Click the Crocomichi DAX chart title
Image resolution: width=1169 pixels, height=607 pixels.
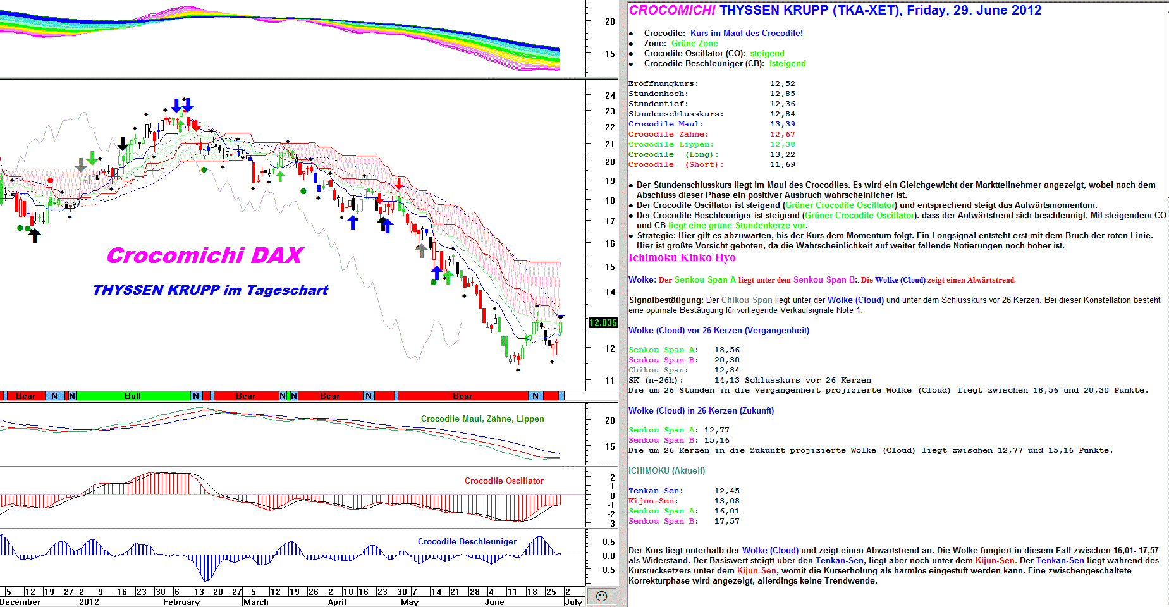coord(205,255)
